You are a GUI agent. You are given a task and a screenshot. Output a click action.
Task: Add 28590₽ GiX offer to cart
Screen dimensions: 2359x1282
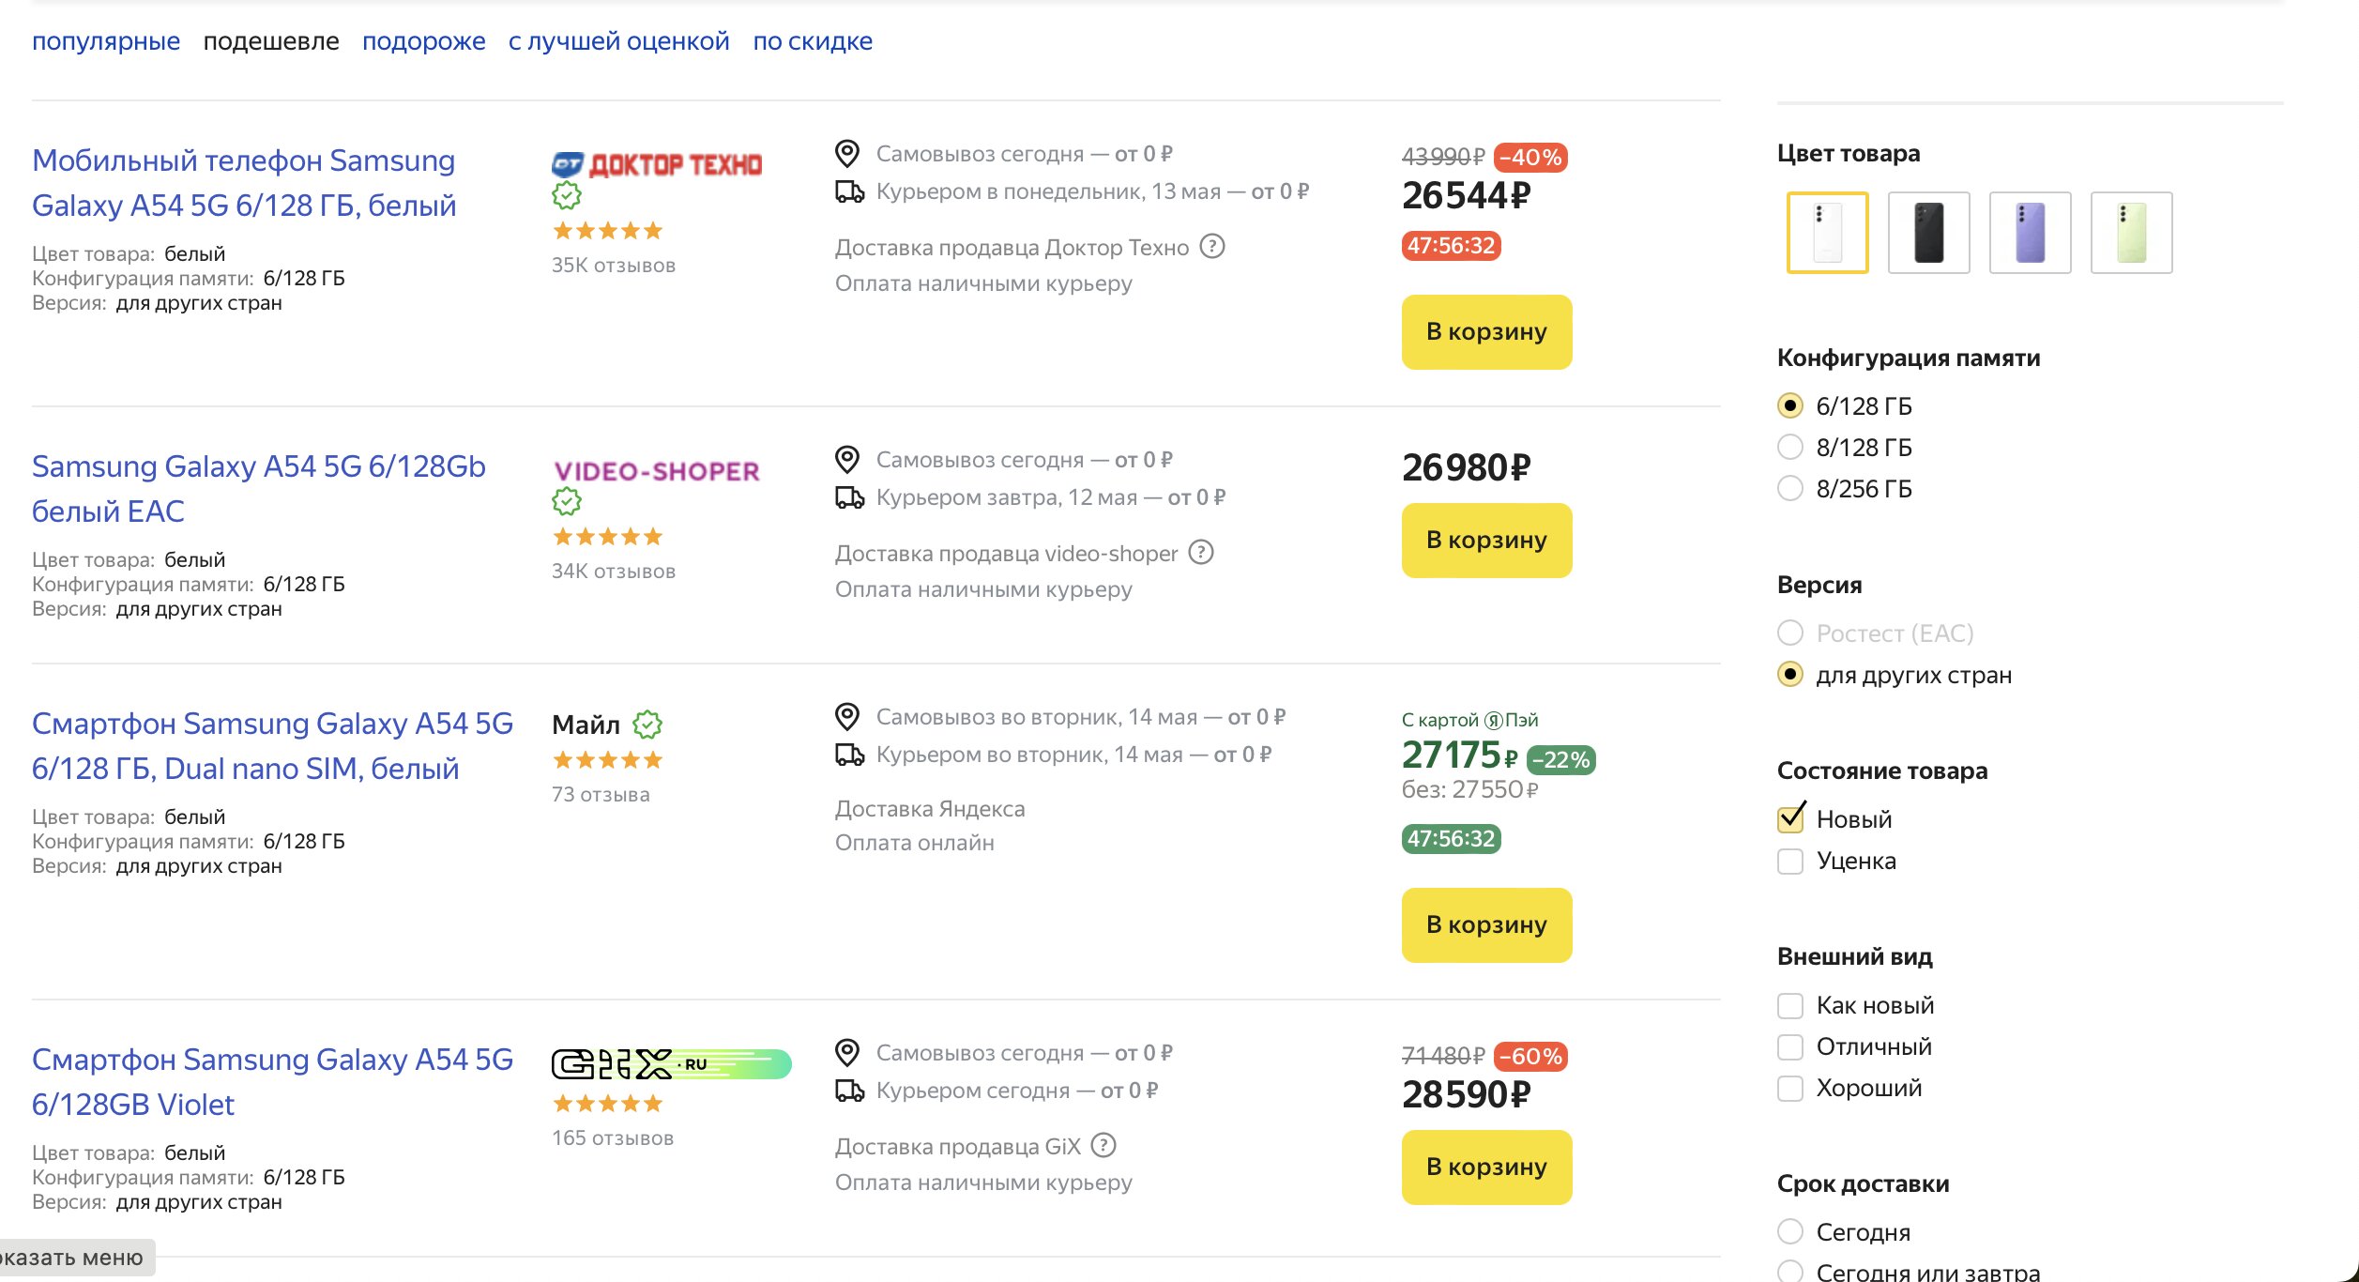point(1486,1168)
